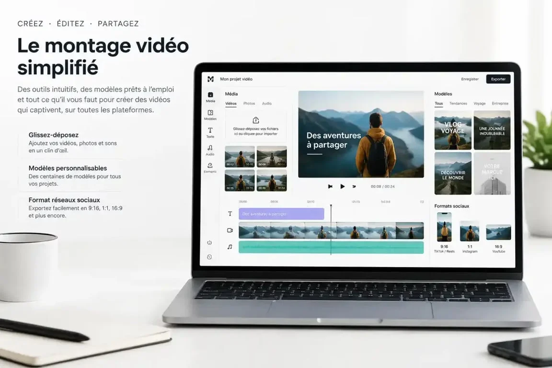552x368 pixels.
Task: Select the 16:9 YouTube format
Action: pos(498,239)
